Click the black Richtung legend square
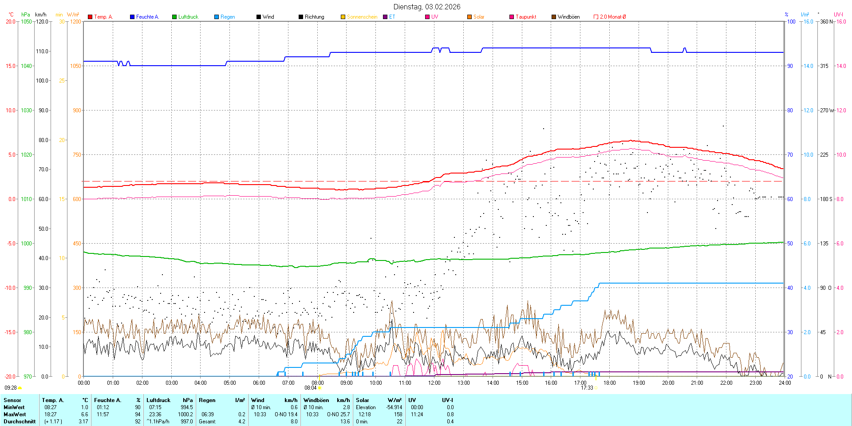 point(301,17)
